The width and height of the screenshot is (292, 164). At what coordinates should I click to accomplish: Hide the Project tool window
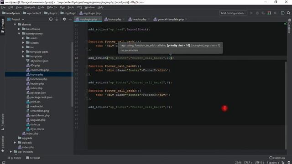pyautogui.click(x=70, y=19)
